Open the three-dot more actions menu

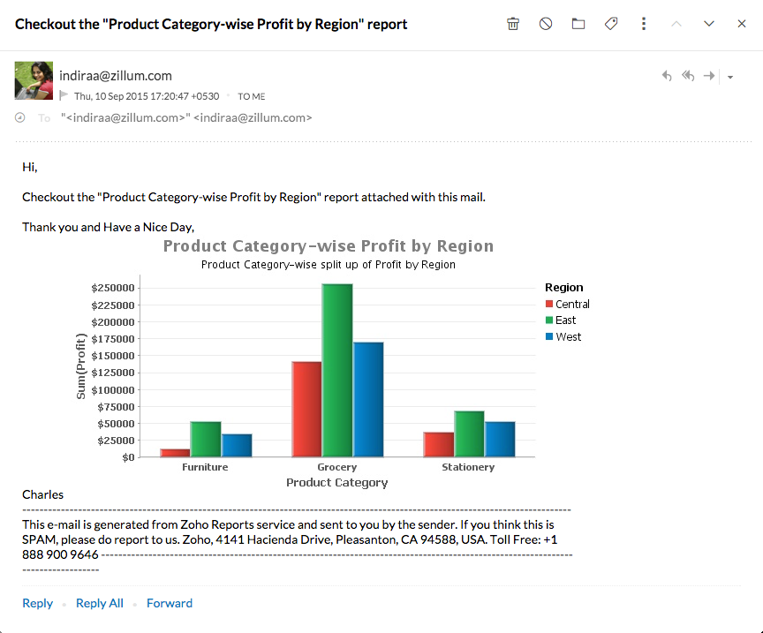coord(644,24)
